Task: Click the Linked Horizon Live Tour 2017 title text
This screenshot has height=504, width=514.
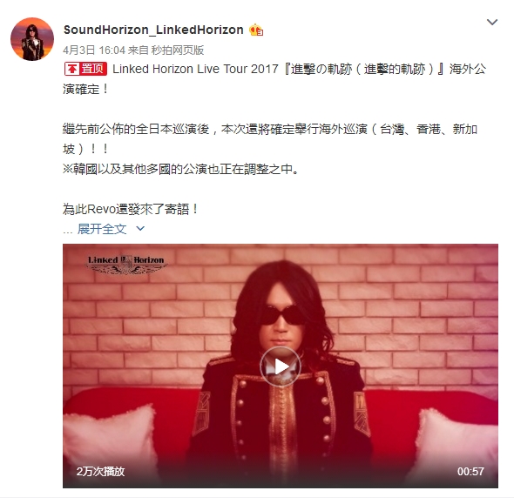Action: pyautogui.click(x=195, y=69)
